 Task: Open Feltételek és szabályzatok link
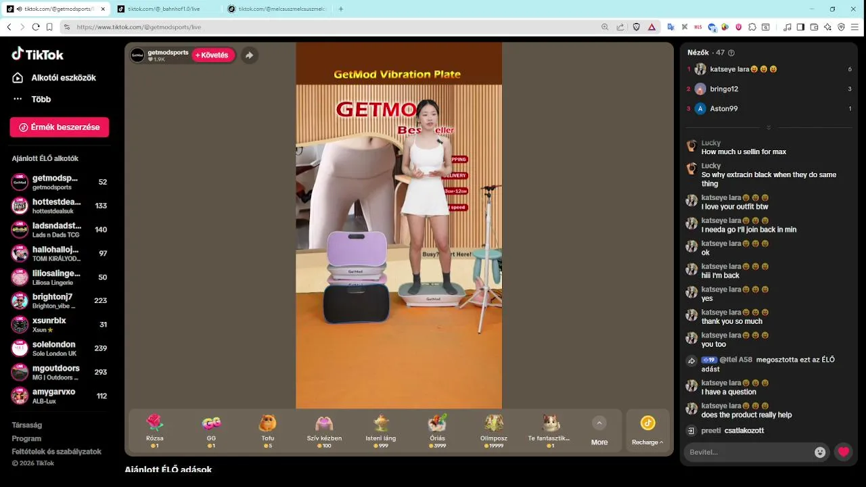(56, 451)
